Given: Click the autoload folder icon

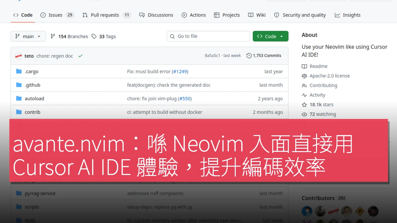Looking at the screenshot, I should pos(19,99).
